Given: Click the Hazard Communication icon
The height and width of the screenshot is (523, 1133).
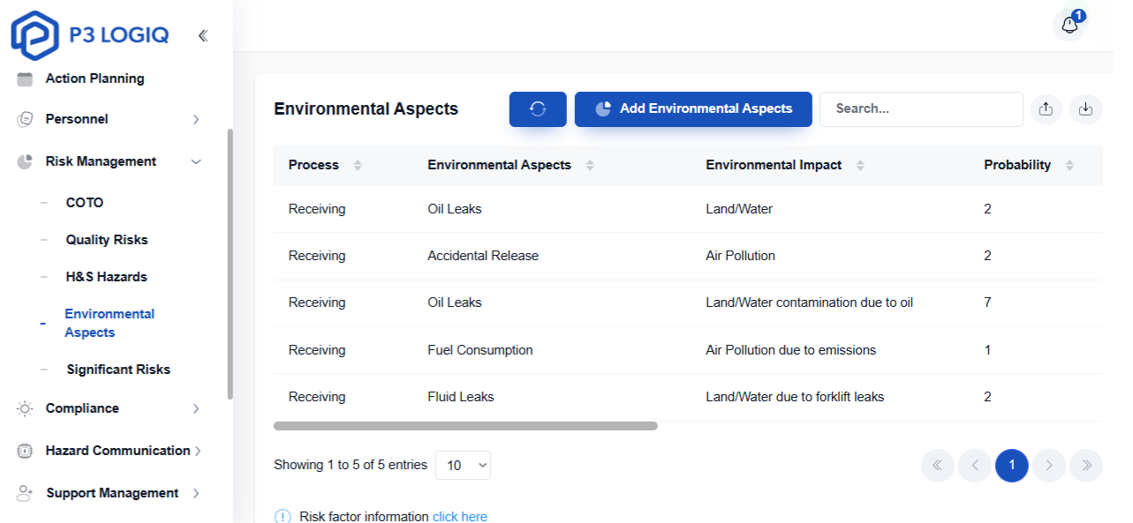Looking at the screenshot, I should coord(25,451).
